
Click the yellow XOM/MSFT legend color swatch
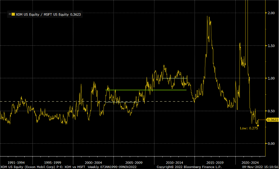pyautogui.click(x=13, y=14)
